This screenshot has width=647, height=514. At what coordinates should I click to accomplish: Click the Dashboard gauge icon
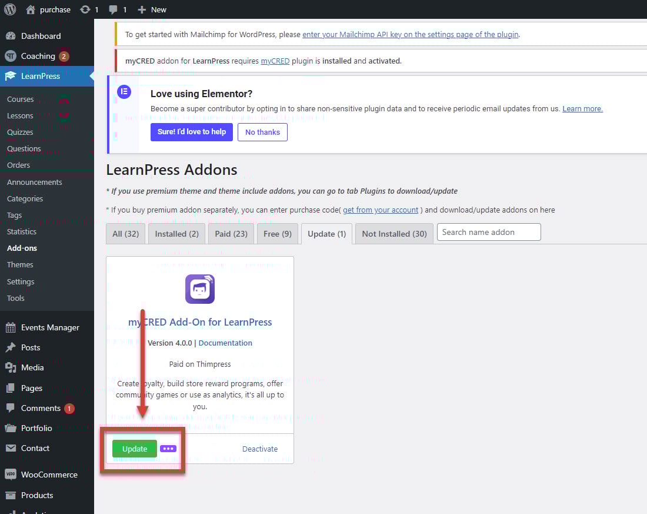pos(11,36)
